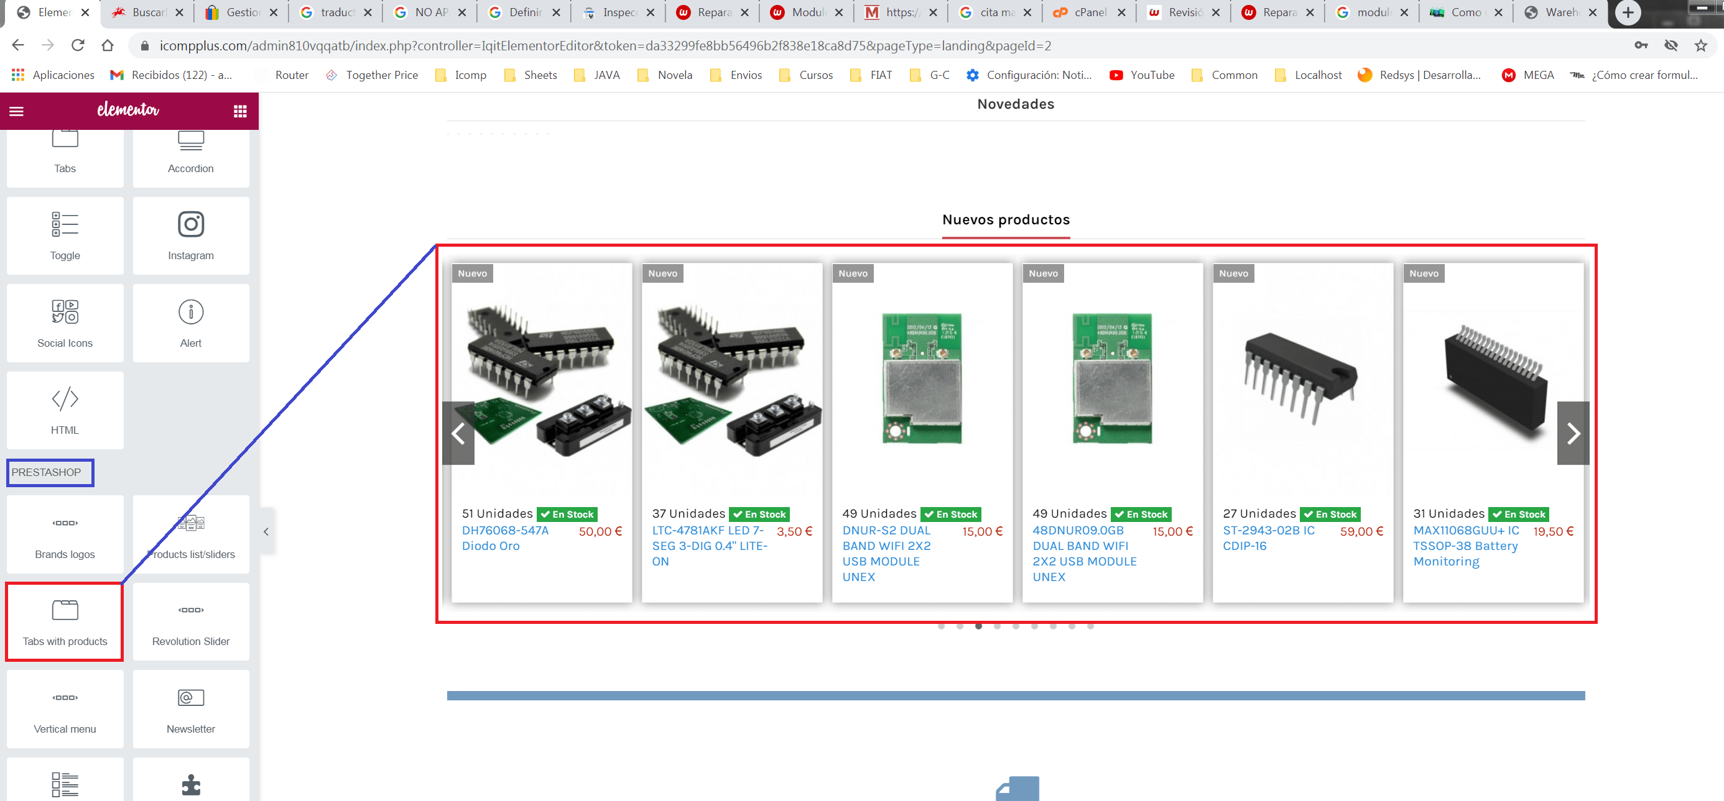Click the ST-2943-02B chip image
The image size is (1724, 801).
(1301, 378)
